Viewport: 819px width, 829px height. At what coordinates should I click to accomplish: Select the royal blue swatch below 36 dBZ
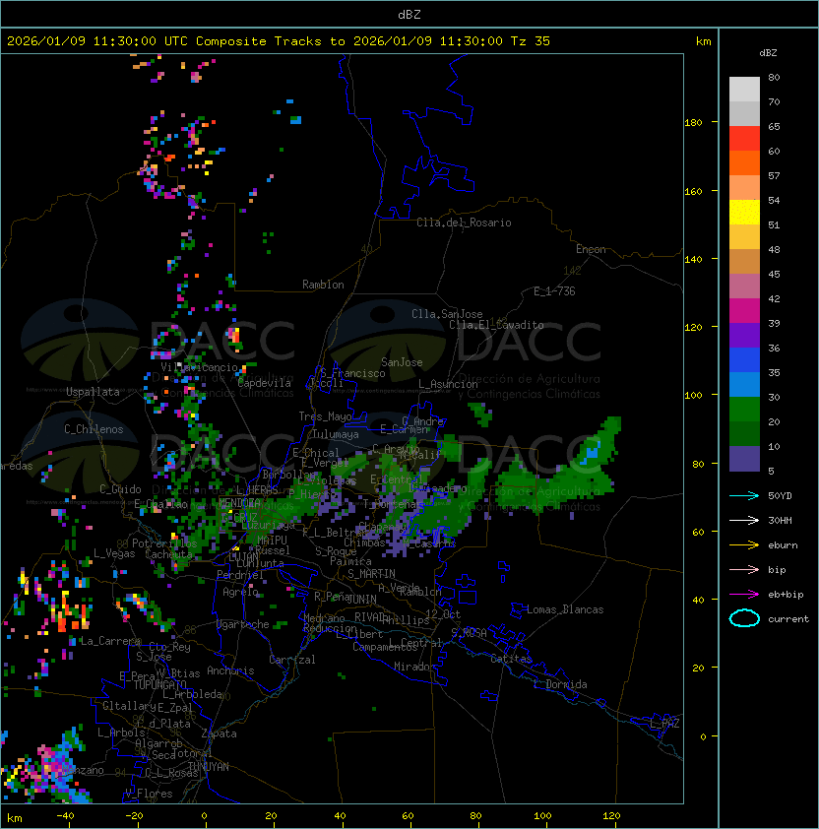[744, 360]
